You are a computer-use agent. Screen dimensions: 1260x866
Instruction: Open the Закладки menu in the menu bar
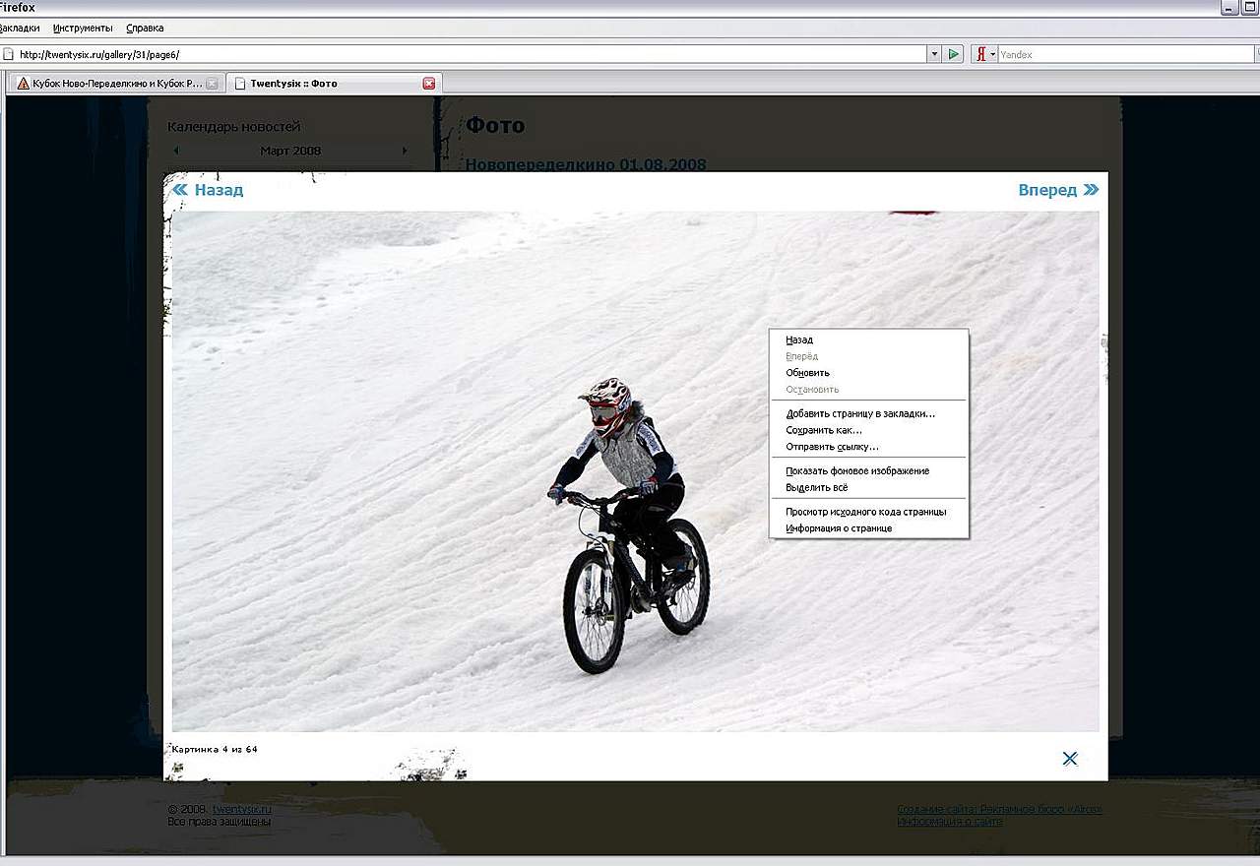click(x=20, y=28)
